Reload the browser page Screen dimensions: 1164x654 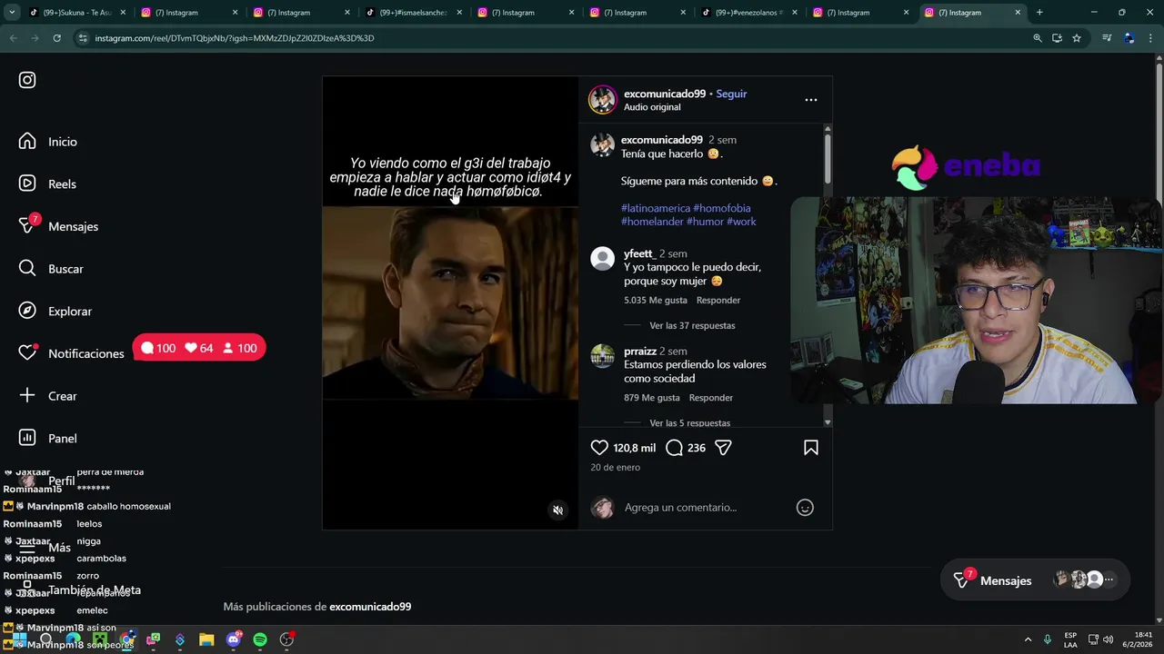56,38
